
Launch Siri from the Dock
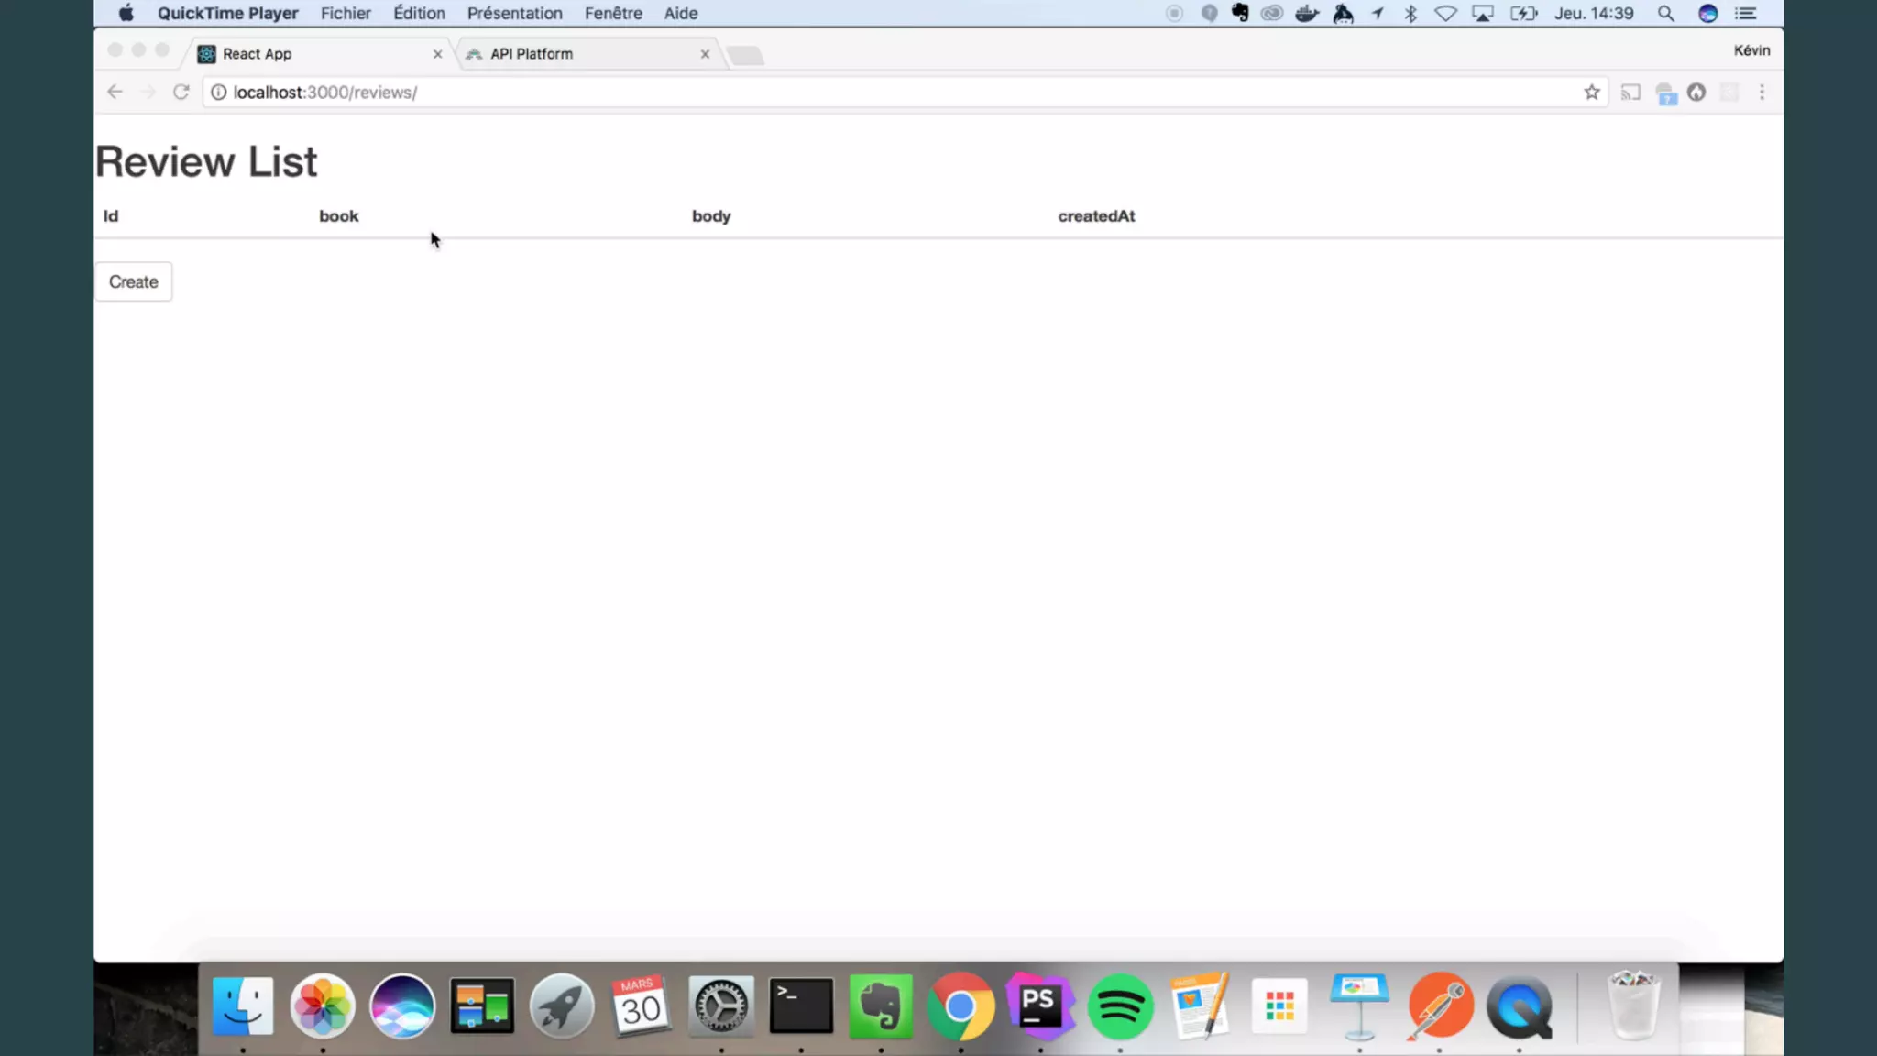(x=402, y=1006)
